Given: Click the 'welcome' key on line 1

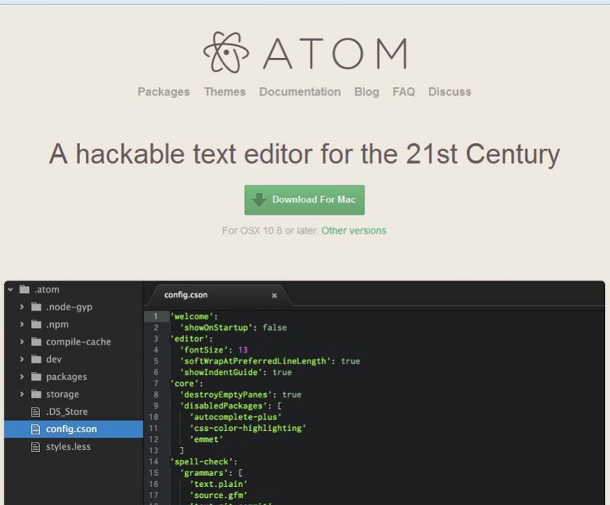Looking at the screenshot, I should click(x=192, y=317).
